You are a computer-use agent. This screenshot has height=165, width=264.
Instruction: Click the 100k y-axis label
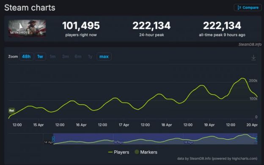(253, 99)
